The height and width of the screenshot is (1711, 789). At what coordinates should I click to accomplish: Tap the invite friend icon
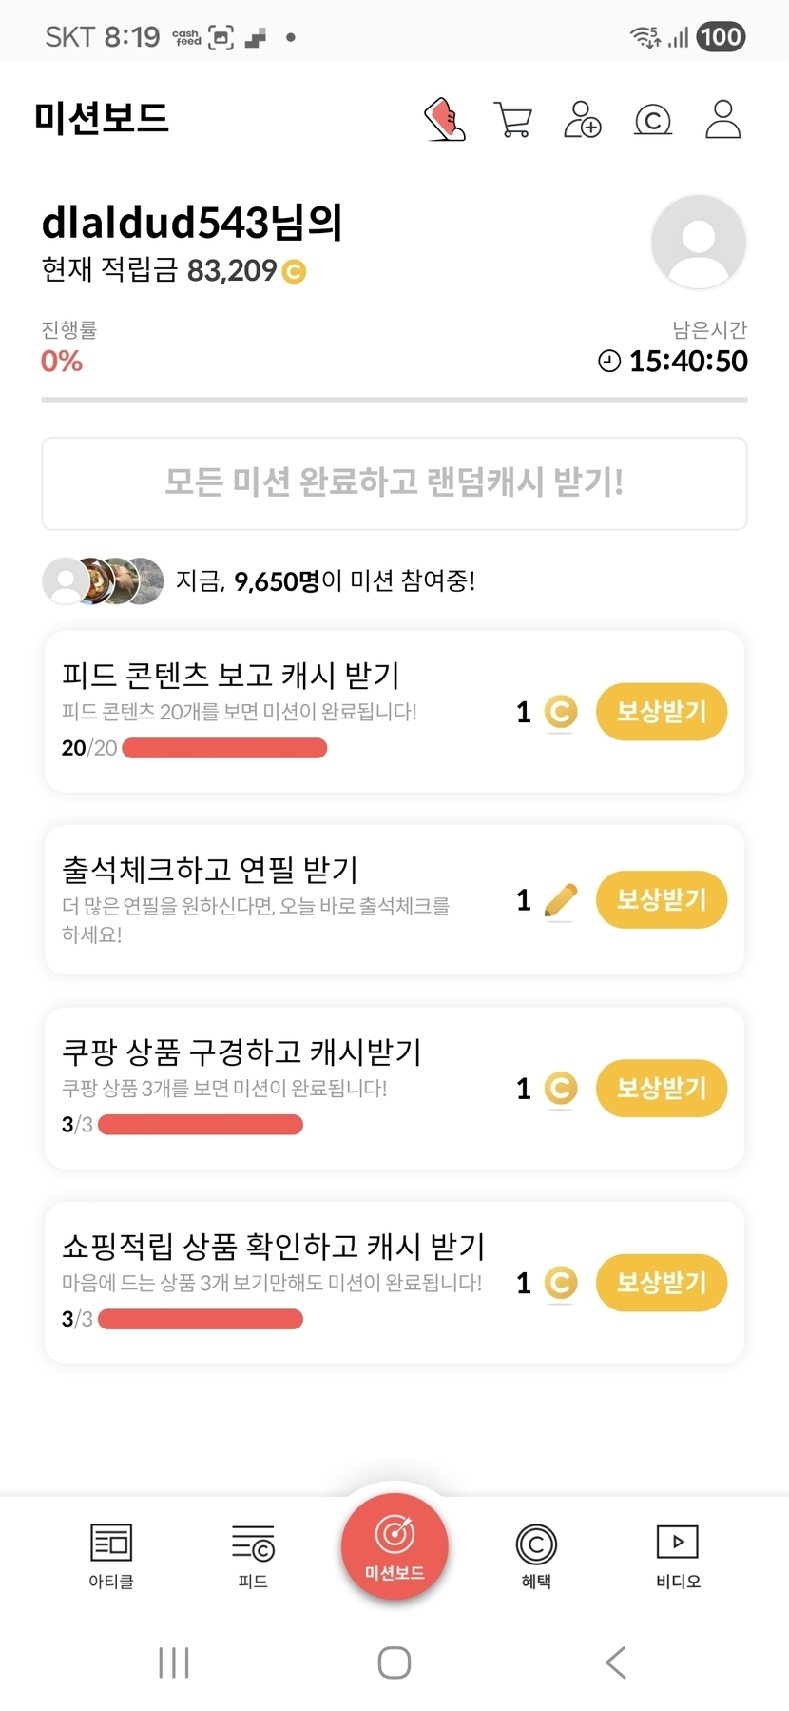coord(582,120)
